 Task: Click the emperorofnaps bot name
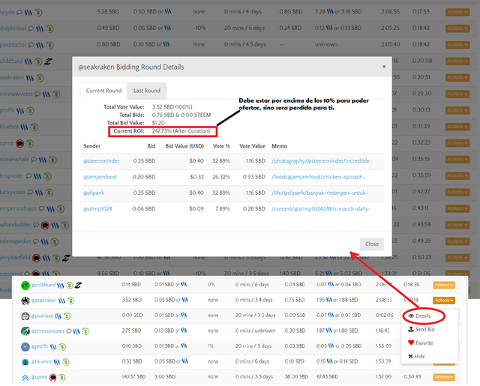pos(18,208)
